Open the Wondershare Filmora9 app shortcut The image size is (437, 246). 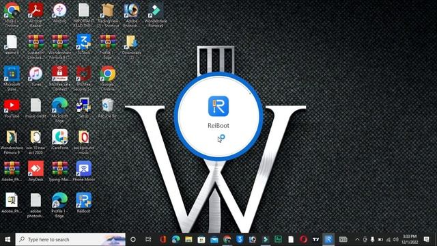coord(156,14)
